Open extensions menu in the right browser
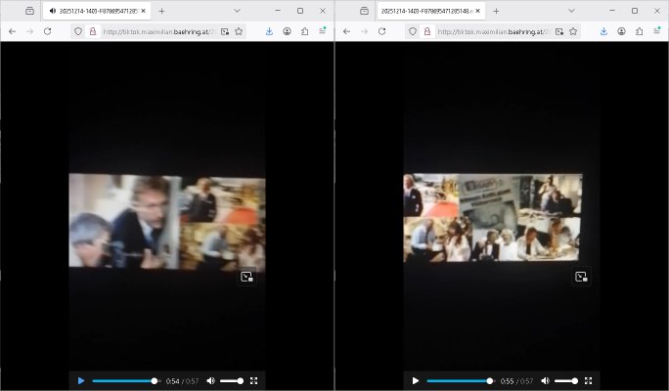This screenshot has width=669, height=391. (x=639, y=31)
